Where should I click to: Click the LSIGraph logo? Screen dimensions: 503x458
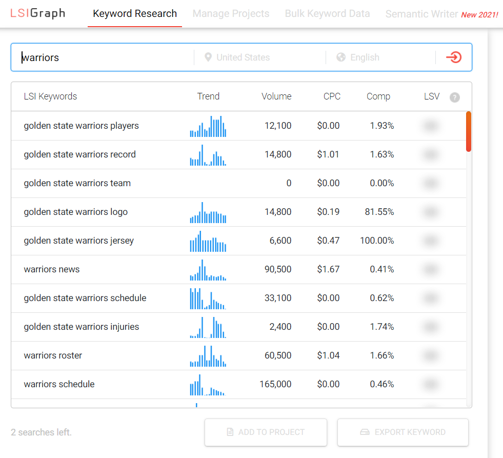[x=38, y=13]
